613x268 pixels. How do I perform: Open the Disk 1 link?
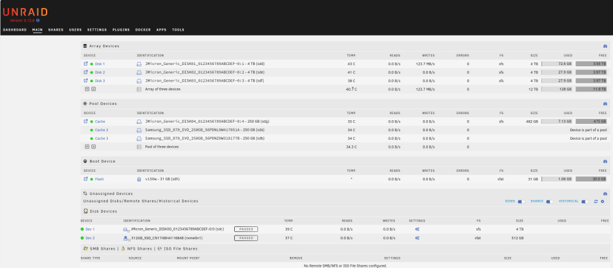tap(100, 64)
